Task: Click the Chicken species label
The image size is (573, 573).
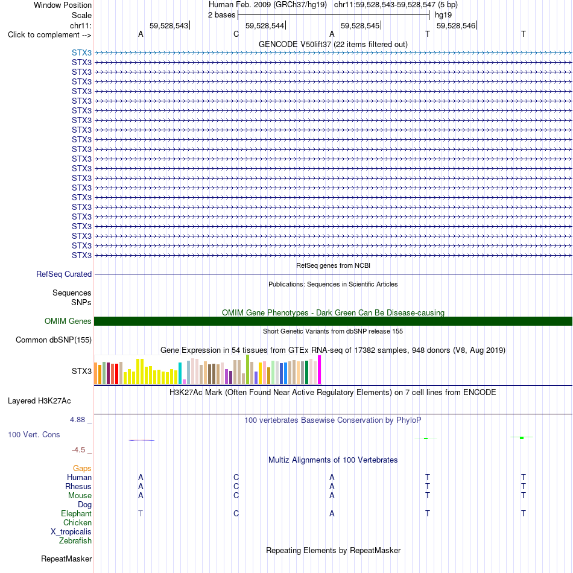Action: pos(77,522)
